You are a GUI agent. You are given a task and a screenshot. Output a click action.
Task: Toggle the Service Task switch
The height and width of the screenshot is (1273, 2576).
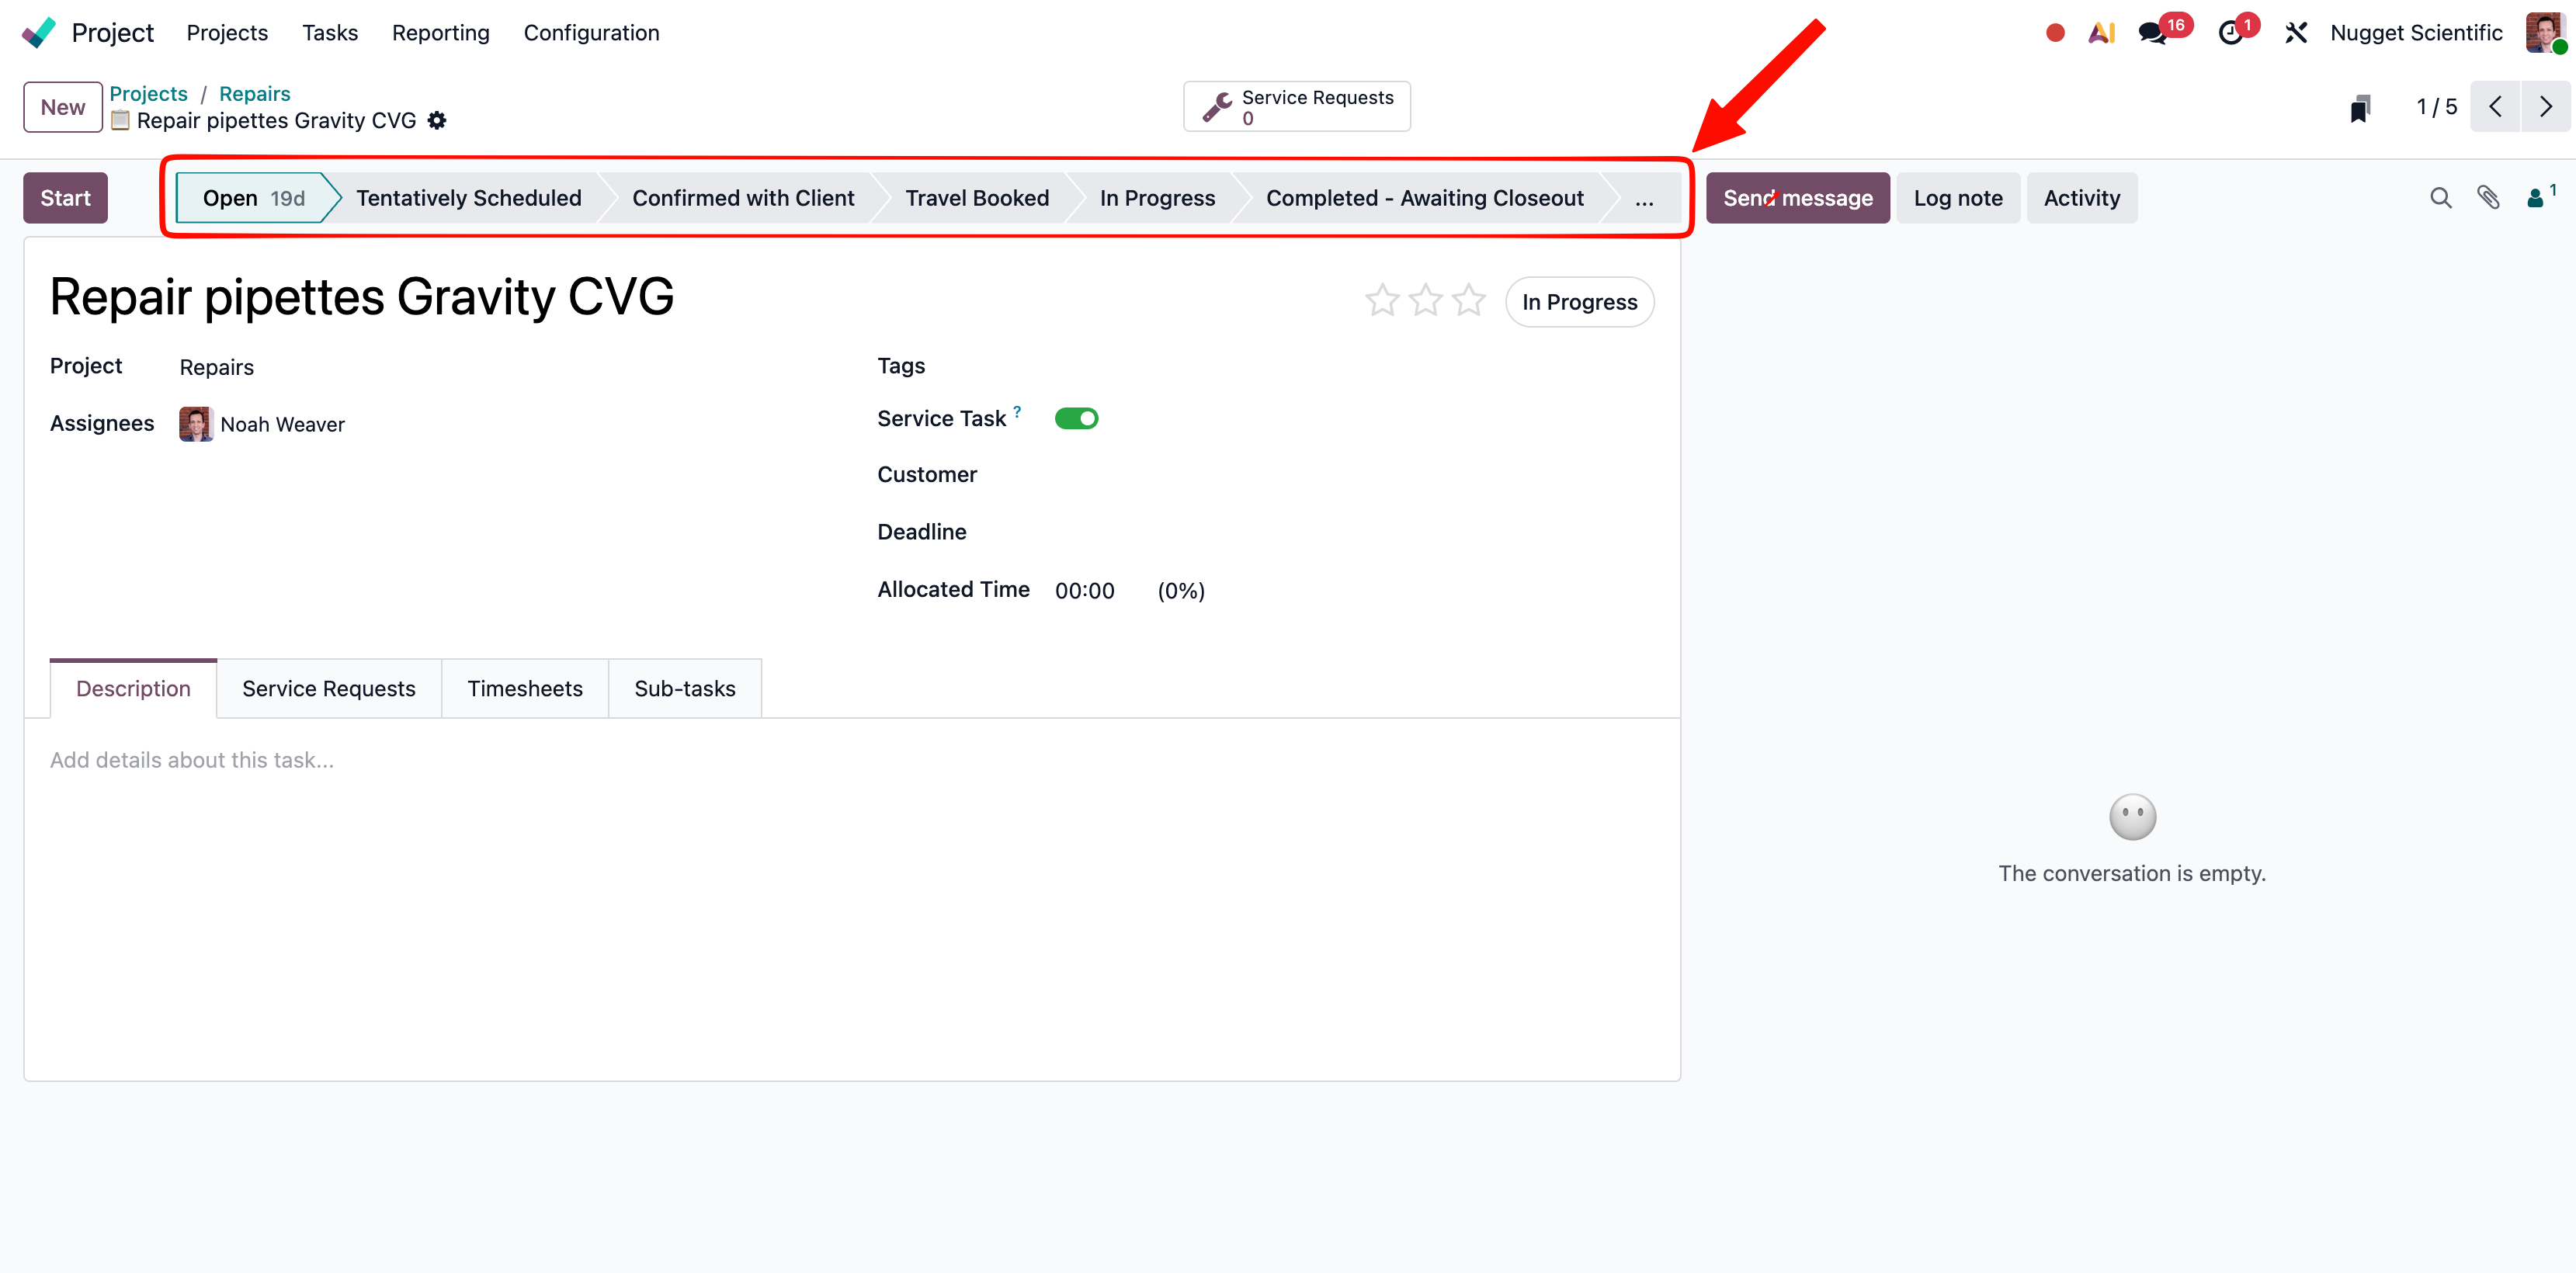pyautogui.click(x=1076, y=418)
